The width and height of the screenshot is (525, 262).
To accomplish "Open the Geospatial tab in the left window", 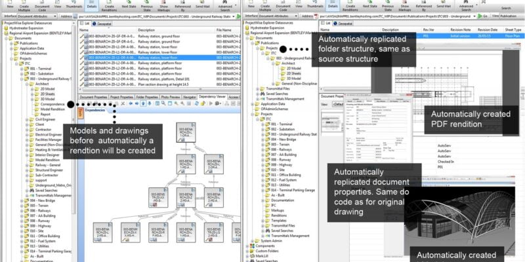I will (102, 24).
